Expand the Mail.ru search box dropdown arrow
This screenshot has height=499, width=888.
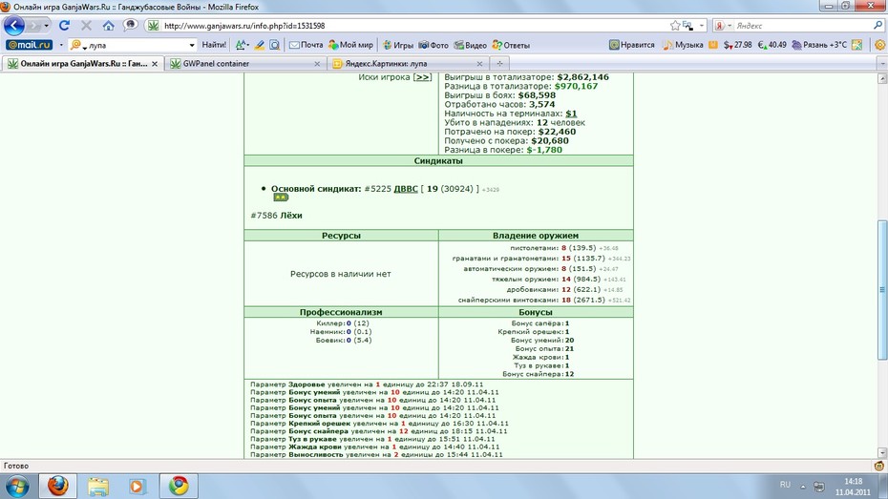pyautogui.click(x=192, y=45)
